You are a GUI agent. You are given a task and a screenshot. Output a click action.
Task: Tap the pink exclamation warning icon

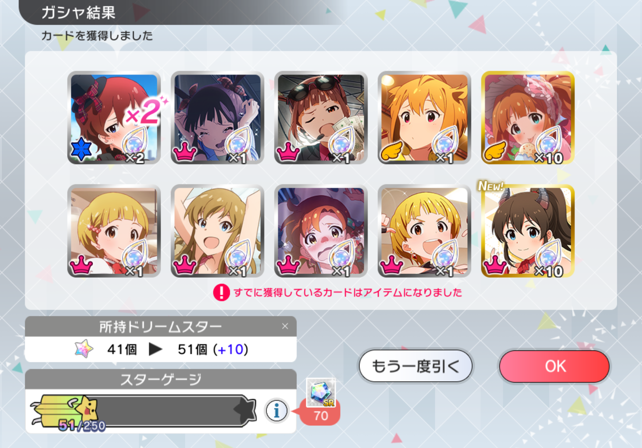(x=222, y=292)
